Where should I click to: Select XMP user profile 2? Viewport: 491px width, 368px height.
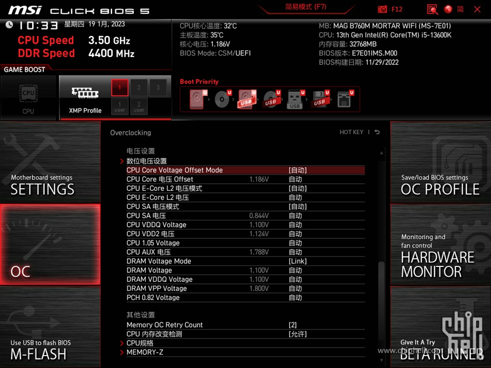[x=139, y=106]
